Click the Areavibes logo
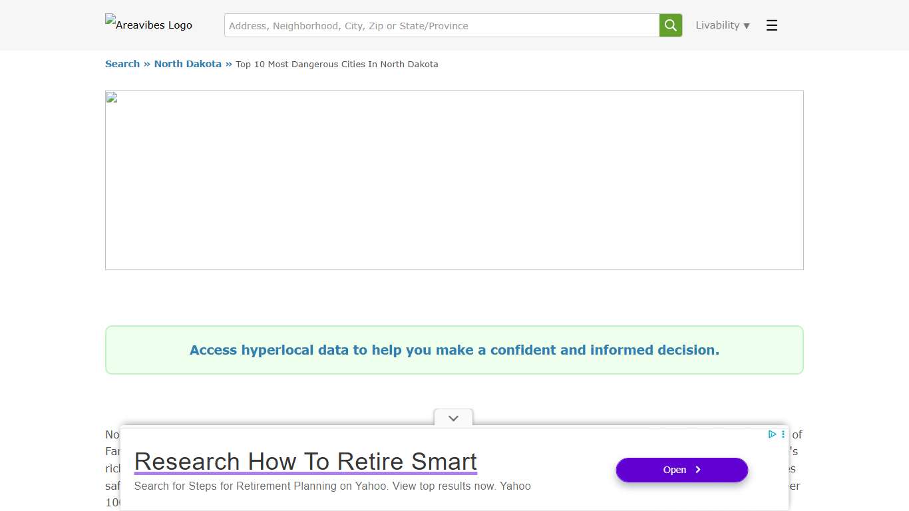 pyautogui.click(x=148, y=24)
